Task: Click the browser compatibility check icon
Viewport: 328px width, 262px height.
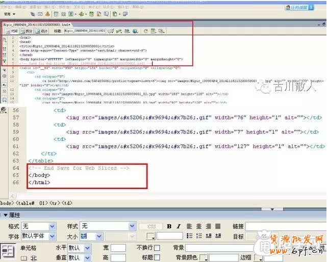Action: (111, 31)
